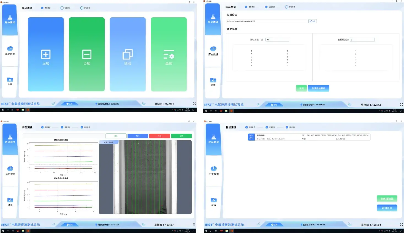Click the camera image of the electrode sample
Screen dimensions: 404x233
145,177
